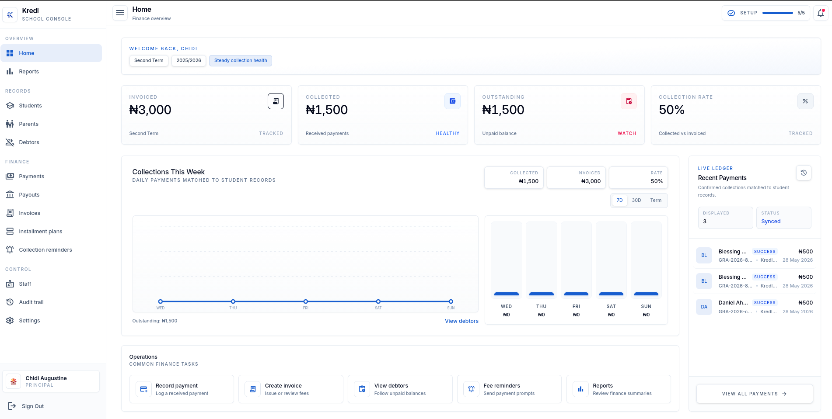Click the Steady collection health badge
This screenshot has height=419, width=832.
(x=241, y=61)
